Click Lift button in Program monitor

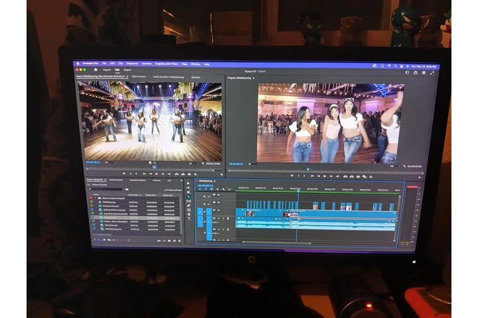coord(345,176)
